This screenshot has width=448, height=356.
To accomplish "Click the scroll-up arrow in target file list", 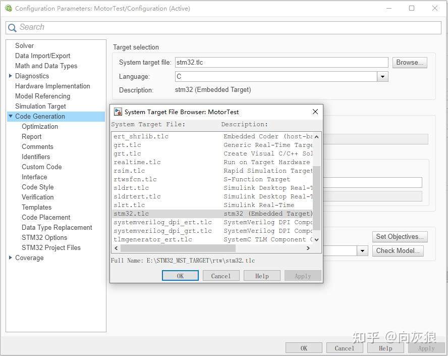I will 316,136.
